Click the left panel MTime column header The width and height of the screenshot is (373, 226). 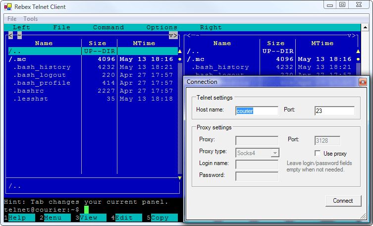pos(144,43)
